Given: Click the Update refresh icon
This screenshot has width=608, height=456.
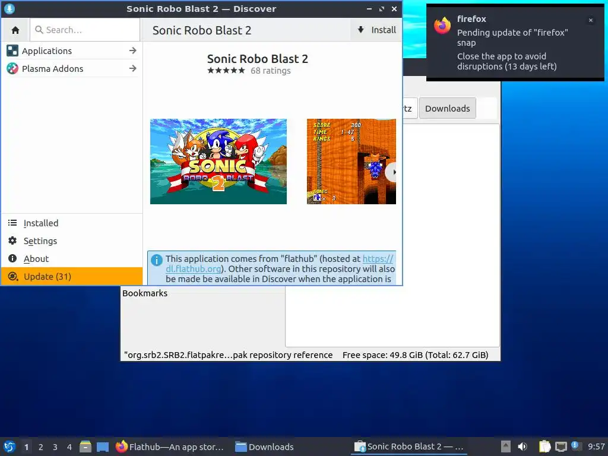Looking at the screenshot, I should 12,277.
